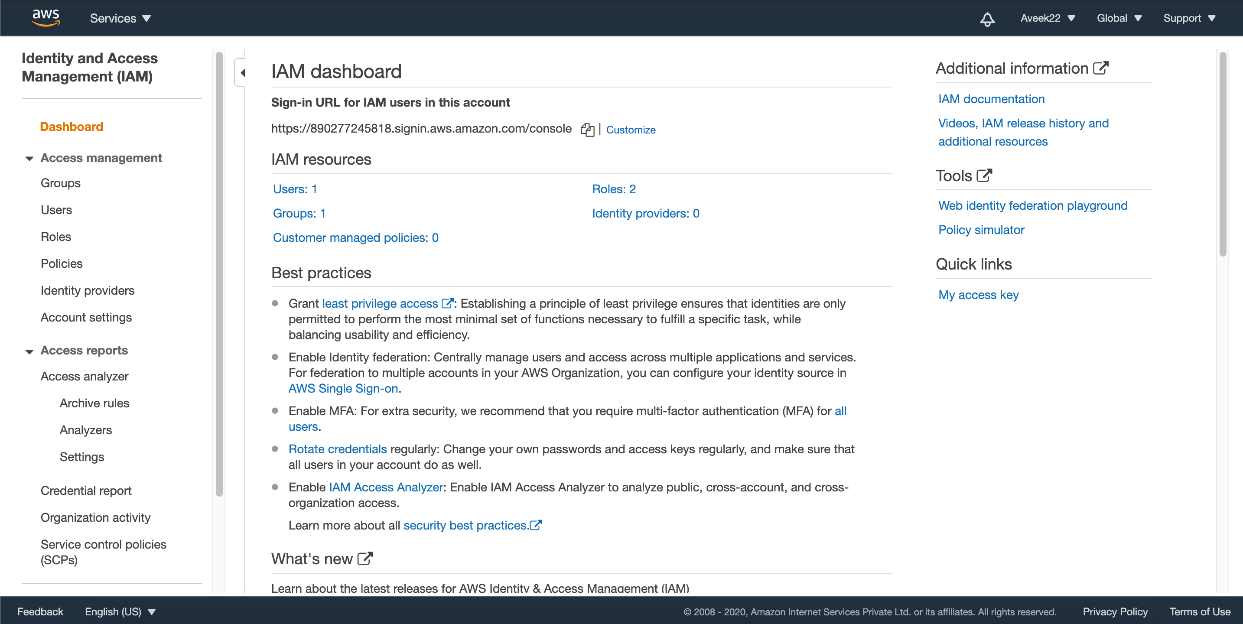Open the Aveek22 account dropdown
Viewport: 1243px width, 624px height.
[x=1047, y=18]
